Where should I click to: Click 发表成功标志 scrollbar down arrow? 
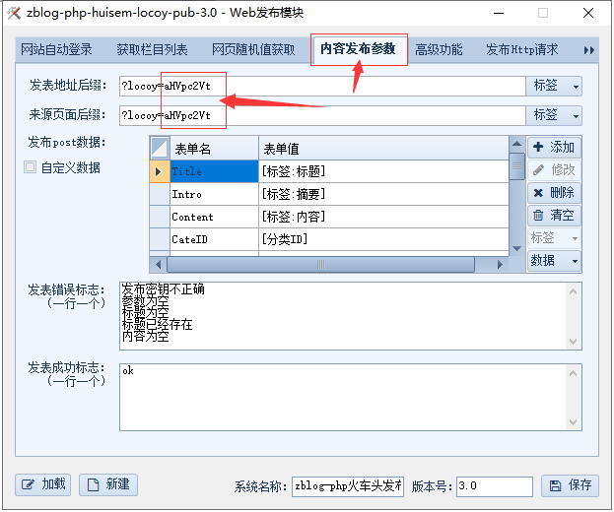(573, 422)
